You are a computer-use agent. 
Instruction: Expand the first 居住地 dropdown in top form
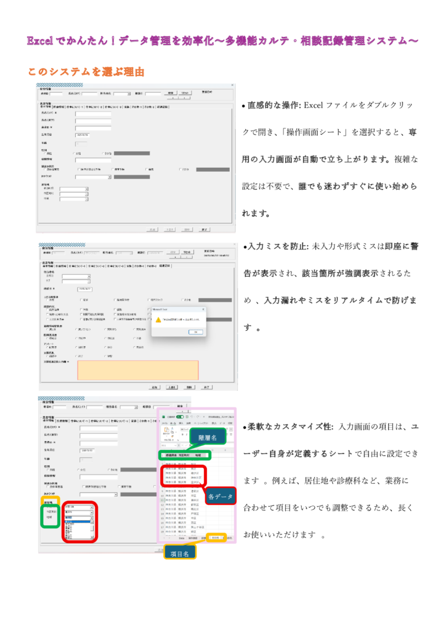pyautogui.click(x=87, y=189)
